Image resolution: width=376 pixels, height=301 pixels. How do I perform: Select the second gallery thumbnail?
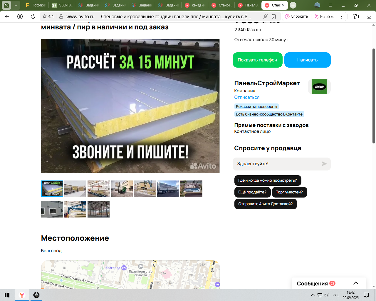(75, 189)
